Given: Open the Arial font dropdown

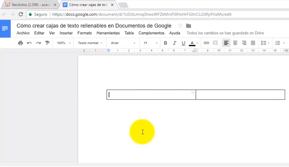Looking at the screenshot, I should (123, 43).
